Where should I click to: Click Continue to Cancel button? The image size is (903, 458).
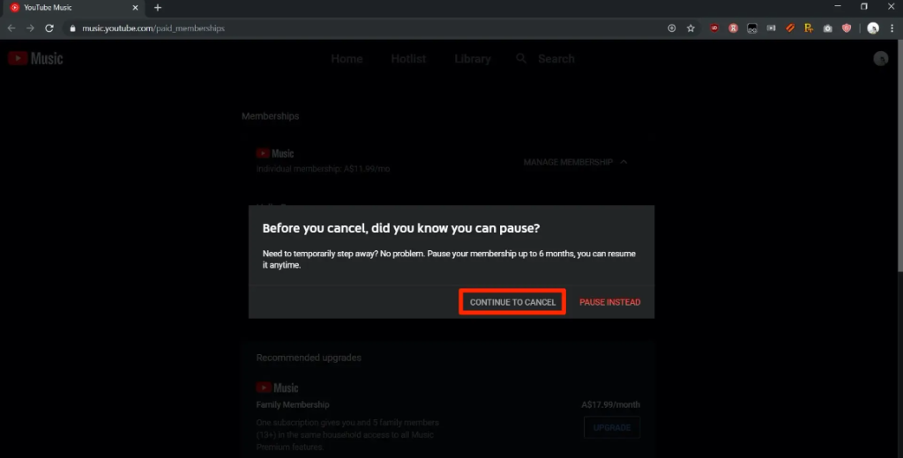pos(512,302)
